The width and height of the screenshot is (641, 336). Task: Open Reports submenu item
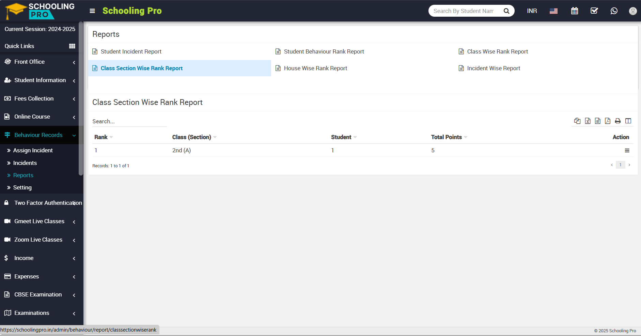(23, 175)
